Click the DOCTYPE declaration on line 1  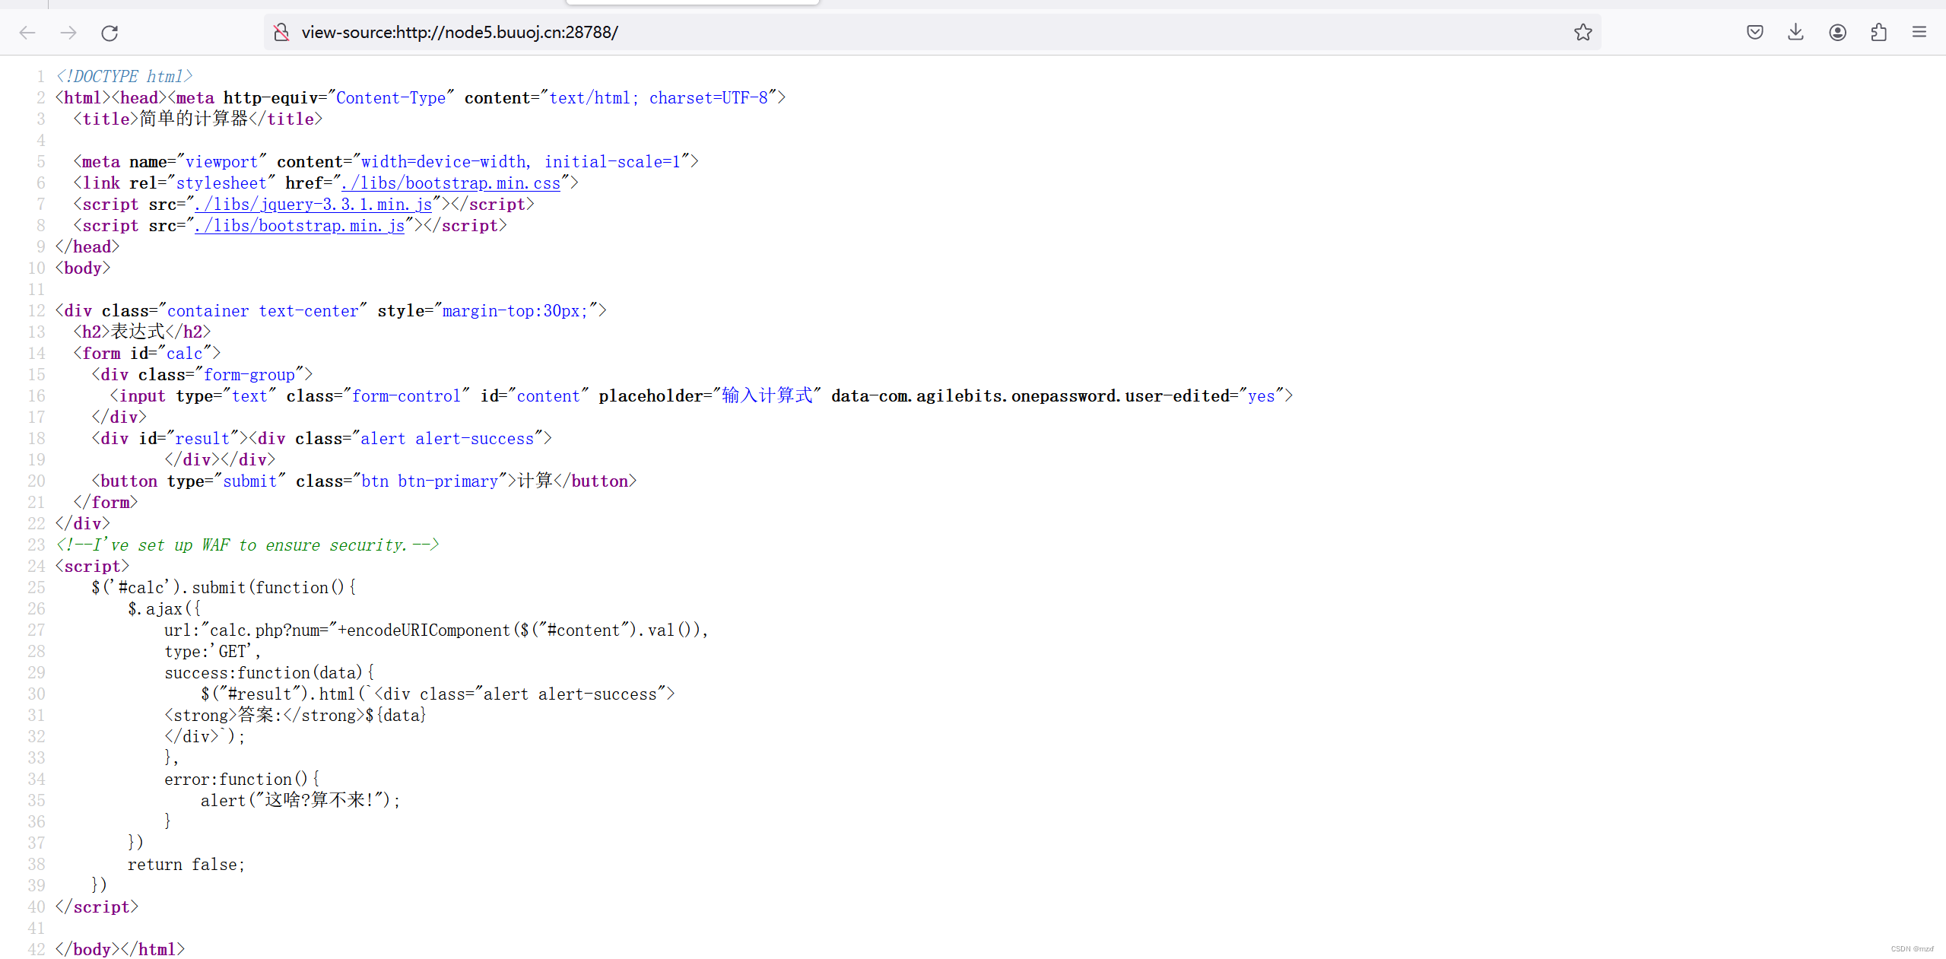click(x=122, y=75)
